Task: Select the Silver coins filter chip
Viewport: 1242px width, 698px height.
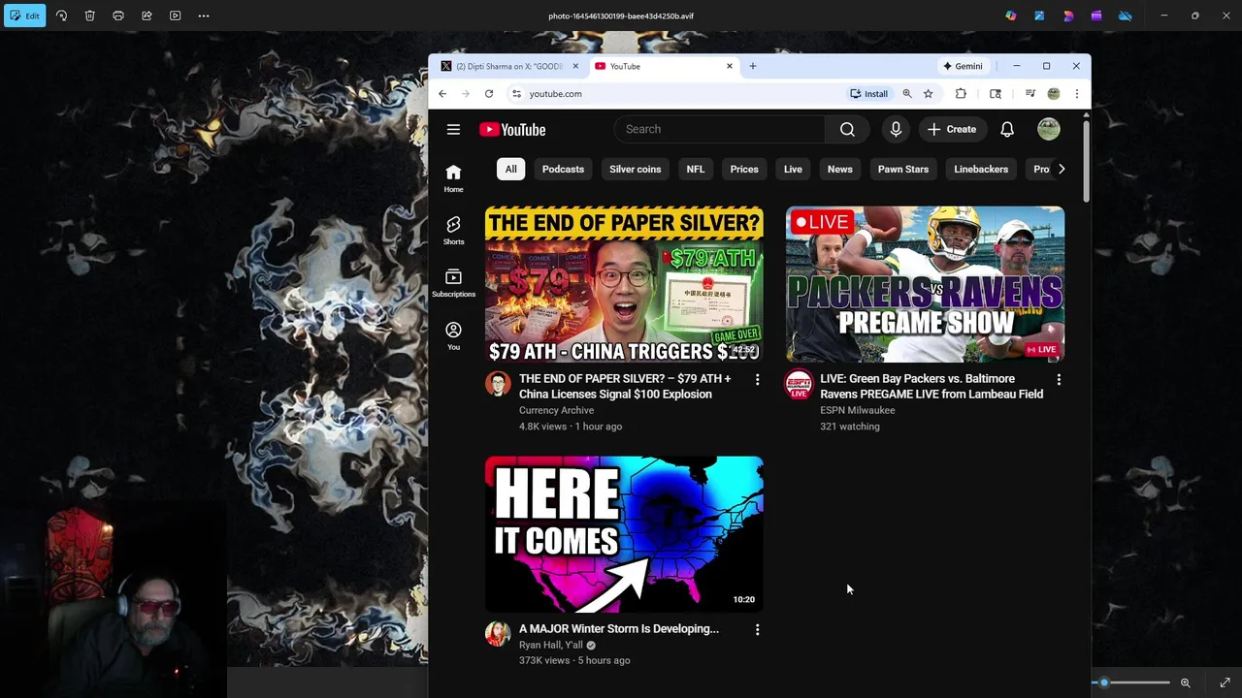Action: click(x=636, y=169)
